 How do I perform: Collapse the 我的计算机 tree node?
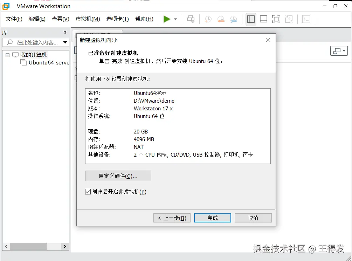click(x=7, y=55)
